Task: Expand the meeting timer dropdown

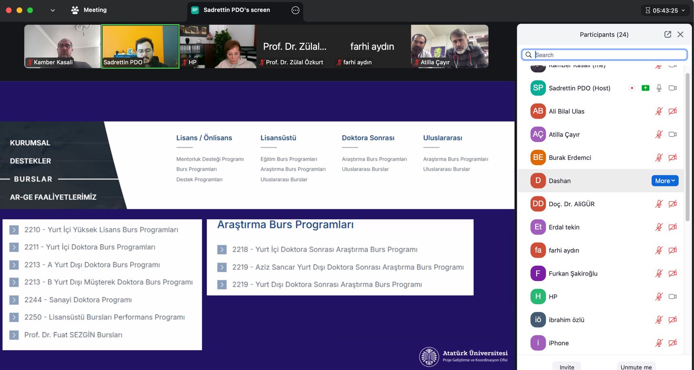Action: tap(683, 10)
